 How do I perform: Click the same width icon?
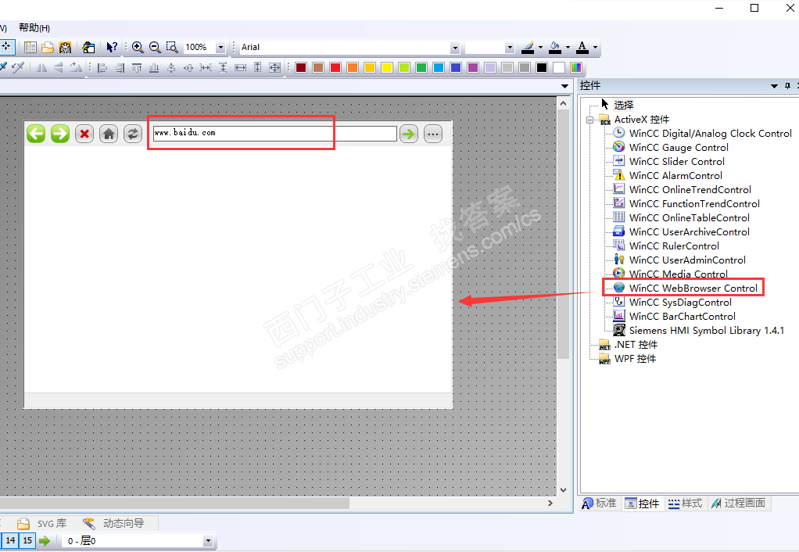[241, 68]
